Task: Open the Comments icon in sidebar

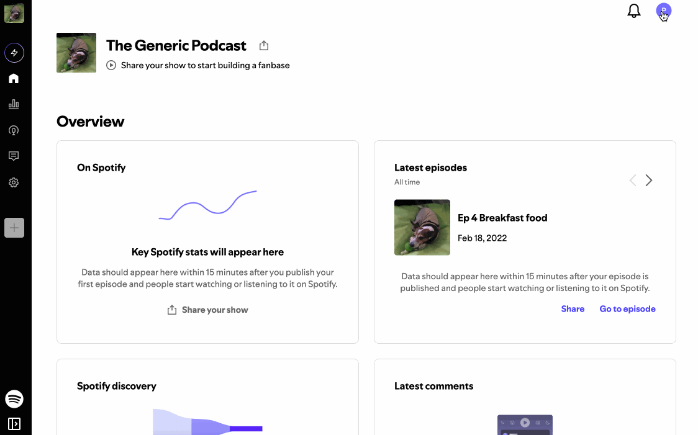Action: pyautogui.click(x=14, y=156)
